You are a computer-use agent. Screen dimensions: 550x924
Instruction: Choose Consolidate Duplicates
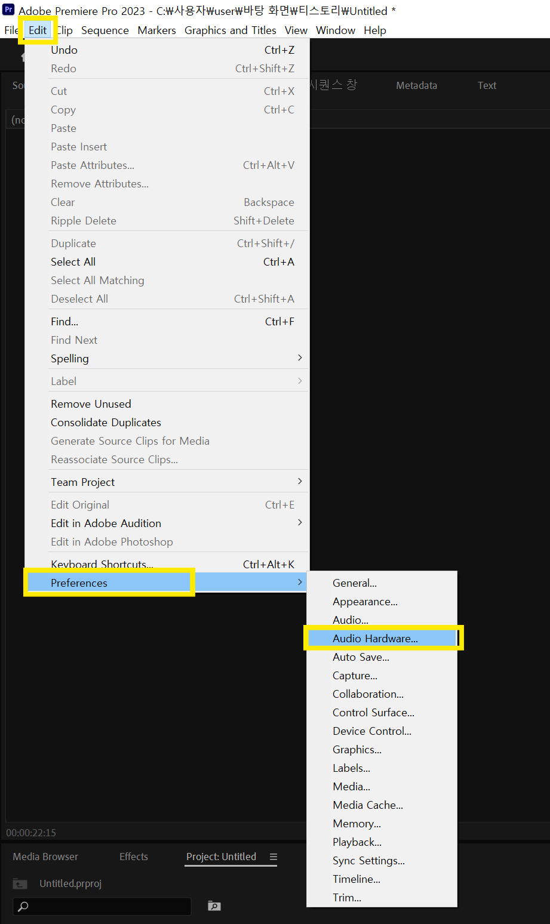pos(167,423)
